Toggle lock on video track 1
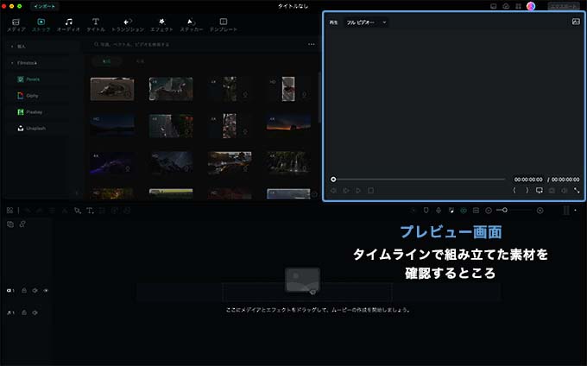 point(24,290)
